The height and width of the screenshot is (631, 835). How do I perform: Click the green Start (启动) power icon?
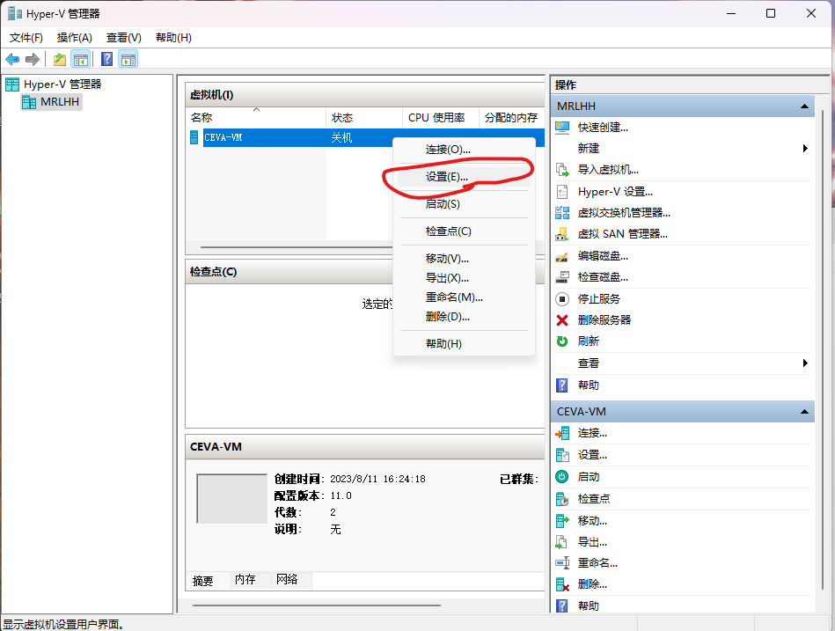[x=562, y=477]
